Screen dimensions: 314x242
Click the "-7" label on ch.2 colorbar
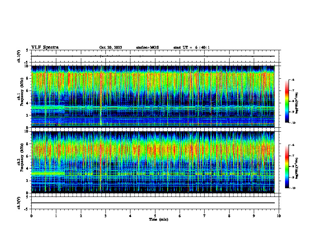[293, 156]
